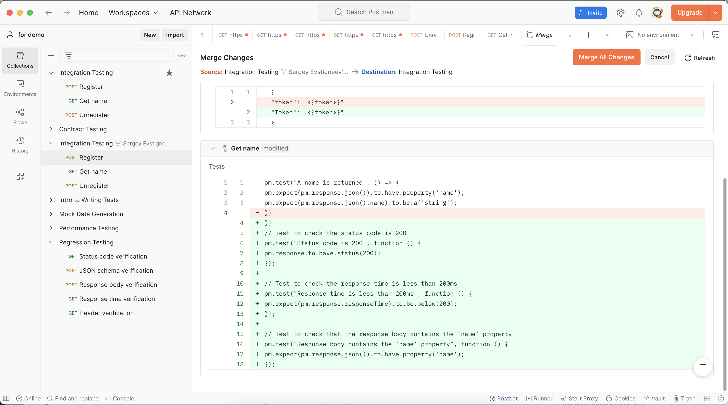728x405 pixels.
Task: Switch to the POST Regi tab
Action: pos(462,35)
